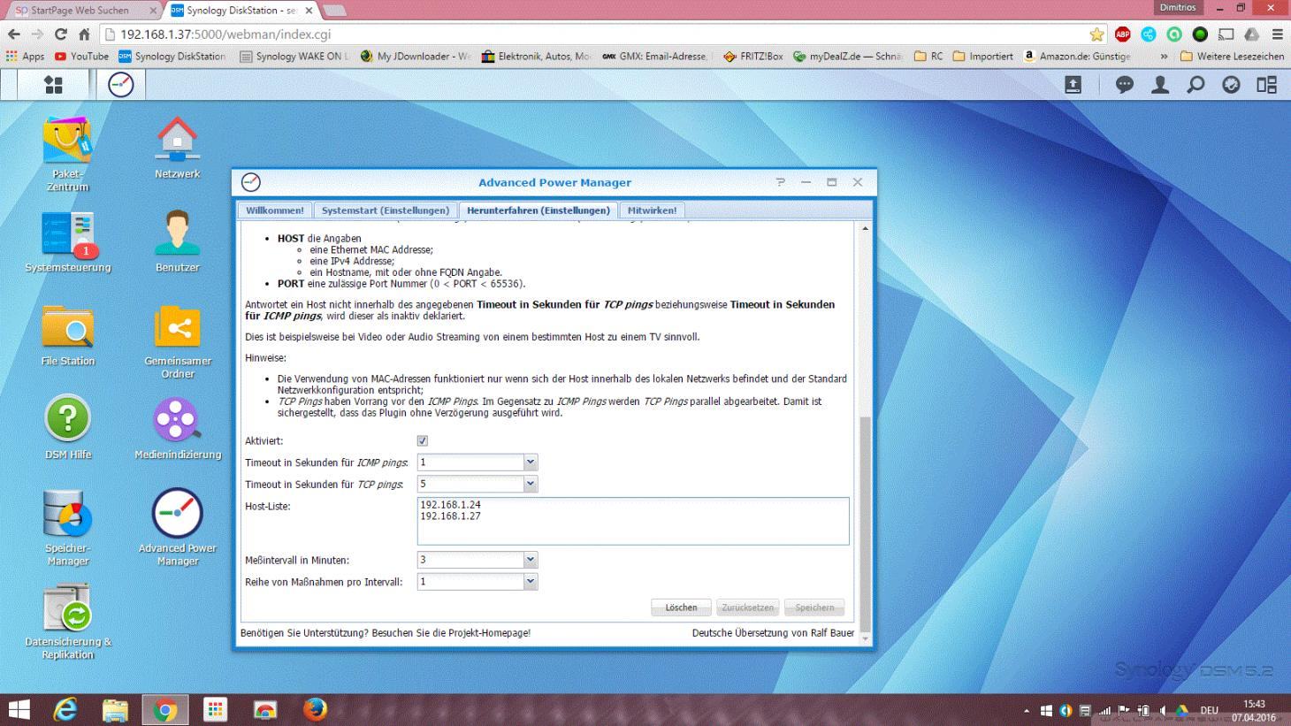Open the DSM main menu grid icon

(53, 85)
